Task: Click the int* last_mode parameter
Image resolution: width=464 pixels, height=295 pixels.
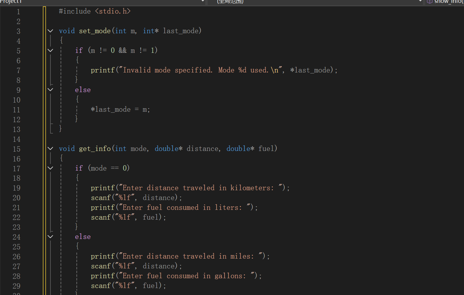Action: point(171,31)
